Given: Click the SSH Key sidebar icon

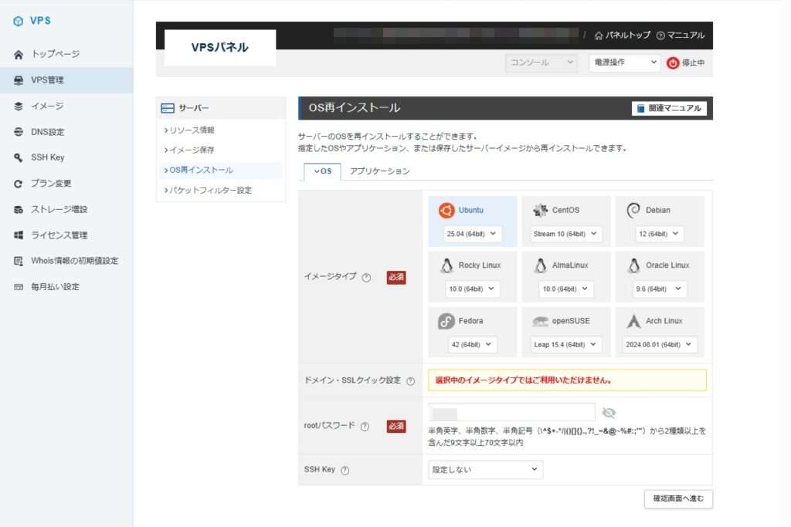Looking at the screenshot, I should pos(19,157).
